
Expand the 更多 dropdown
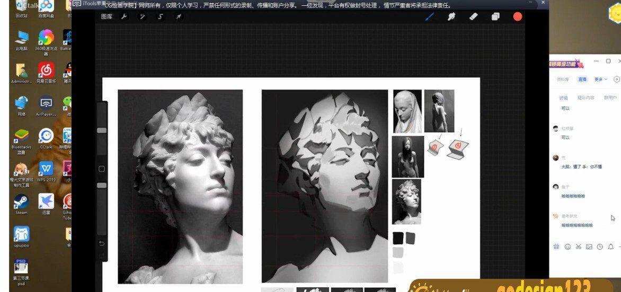coord(600,79)
